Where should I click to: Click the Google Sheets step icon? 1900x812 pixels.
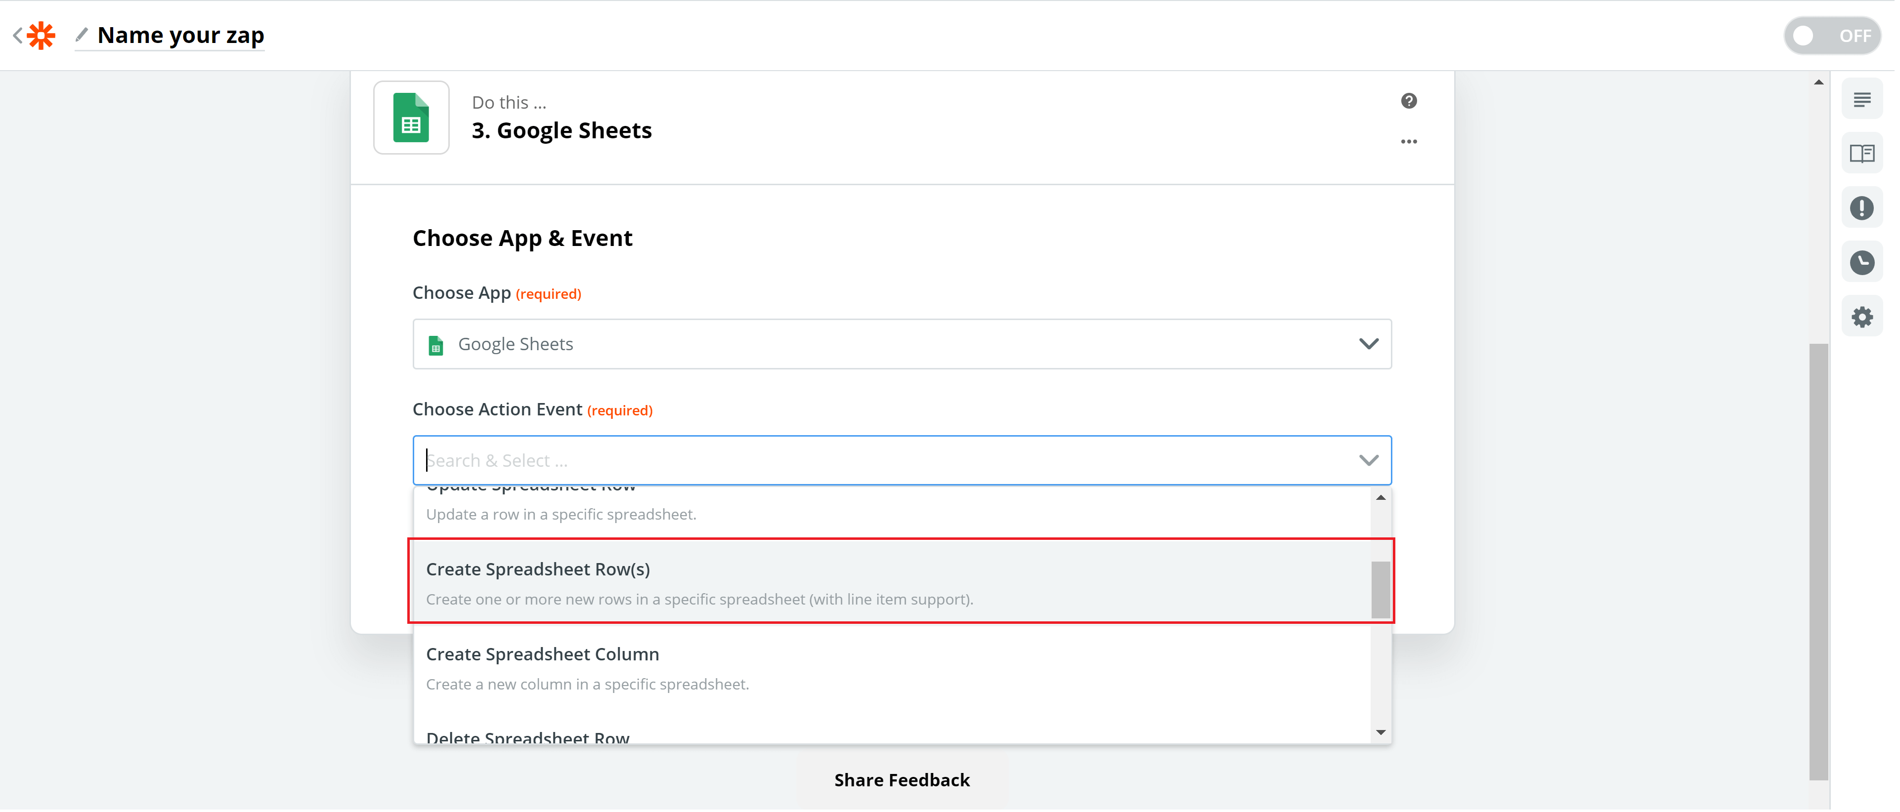coord(412,118)
